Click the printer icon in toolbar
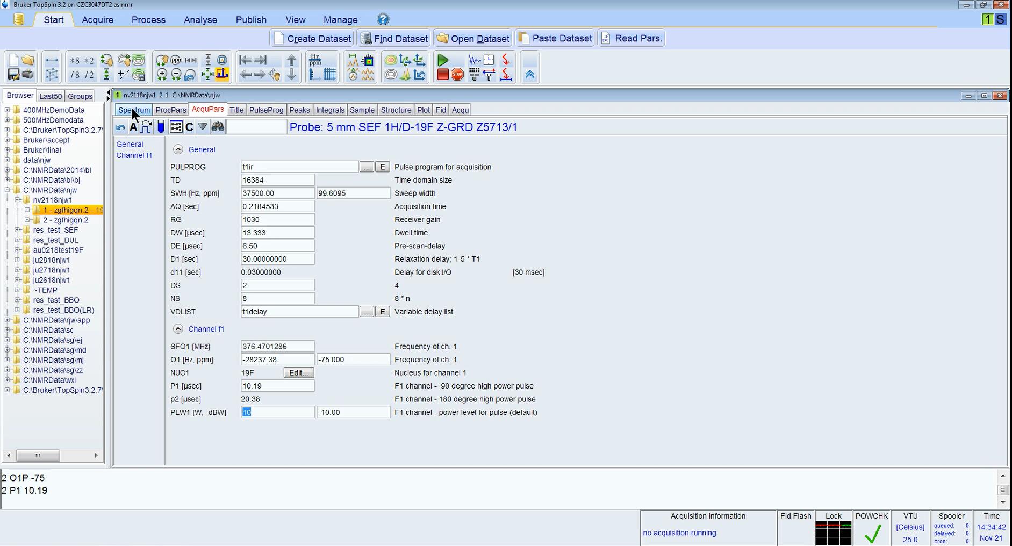1012x546 pixels. 28,75
